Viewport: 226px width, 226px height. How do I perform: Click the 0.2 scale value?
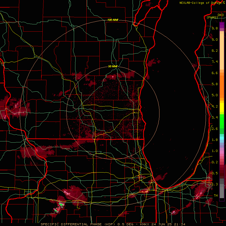(x=215, y=162)
